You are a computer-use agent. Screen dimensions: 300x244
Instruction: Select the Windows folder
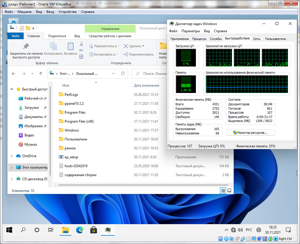click(72, 130)
